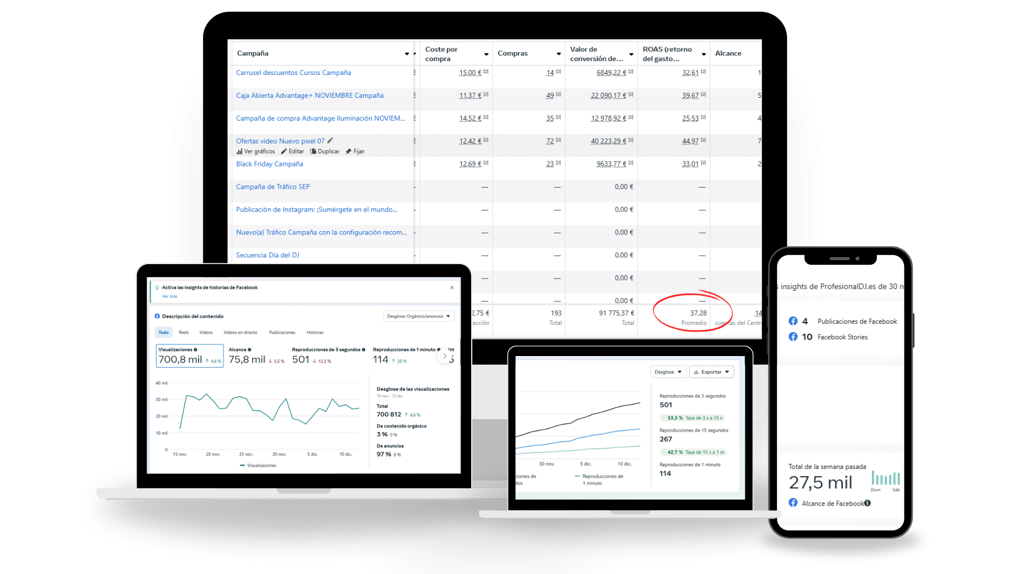The width and height of the screenshot is (1021, 574).
Task: Open the Desglose: Orgánico/anuncios dropdown
Action: pyautogui.click(x=419, y=316)
